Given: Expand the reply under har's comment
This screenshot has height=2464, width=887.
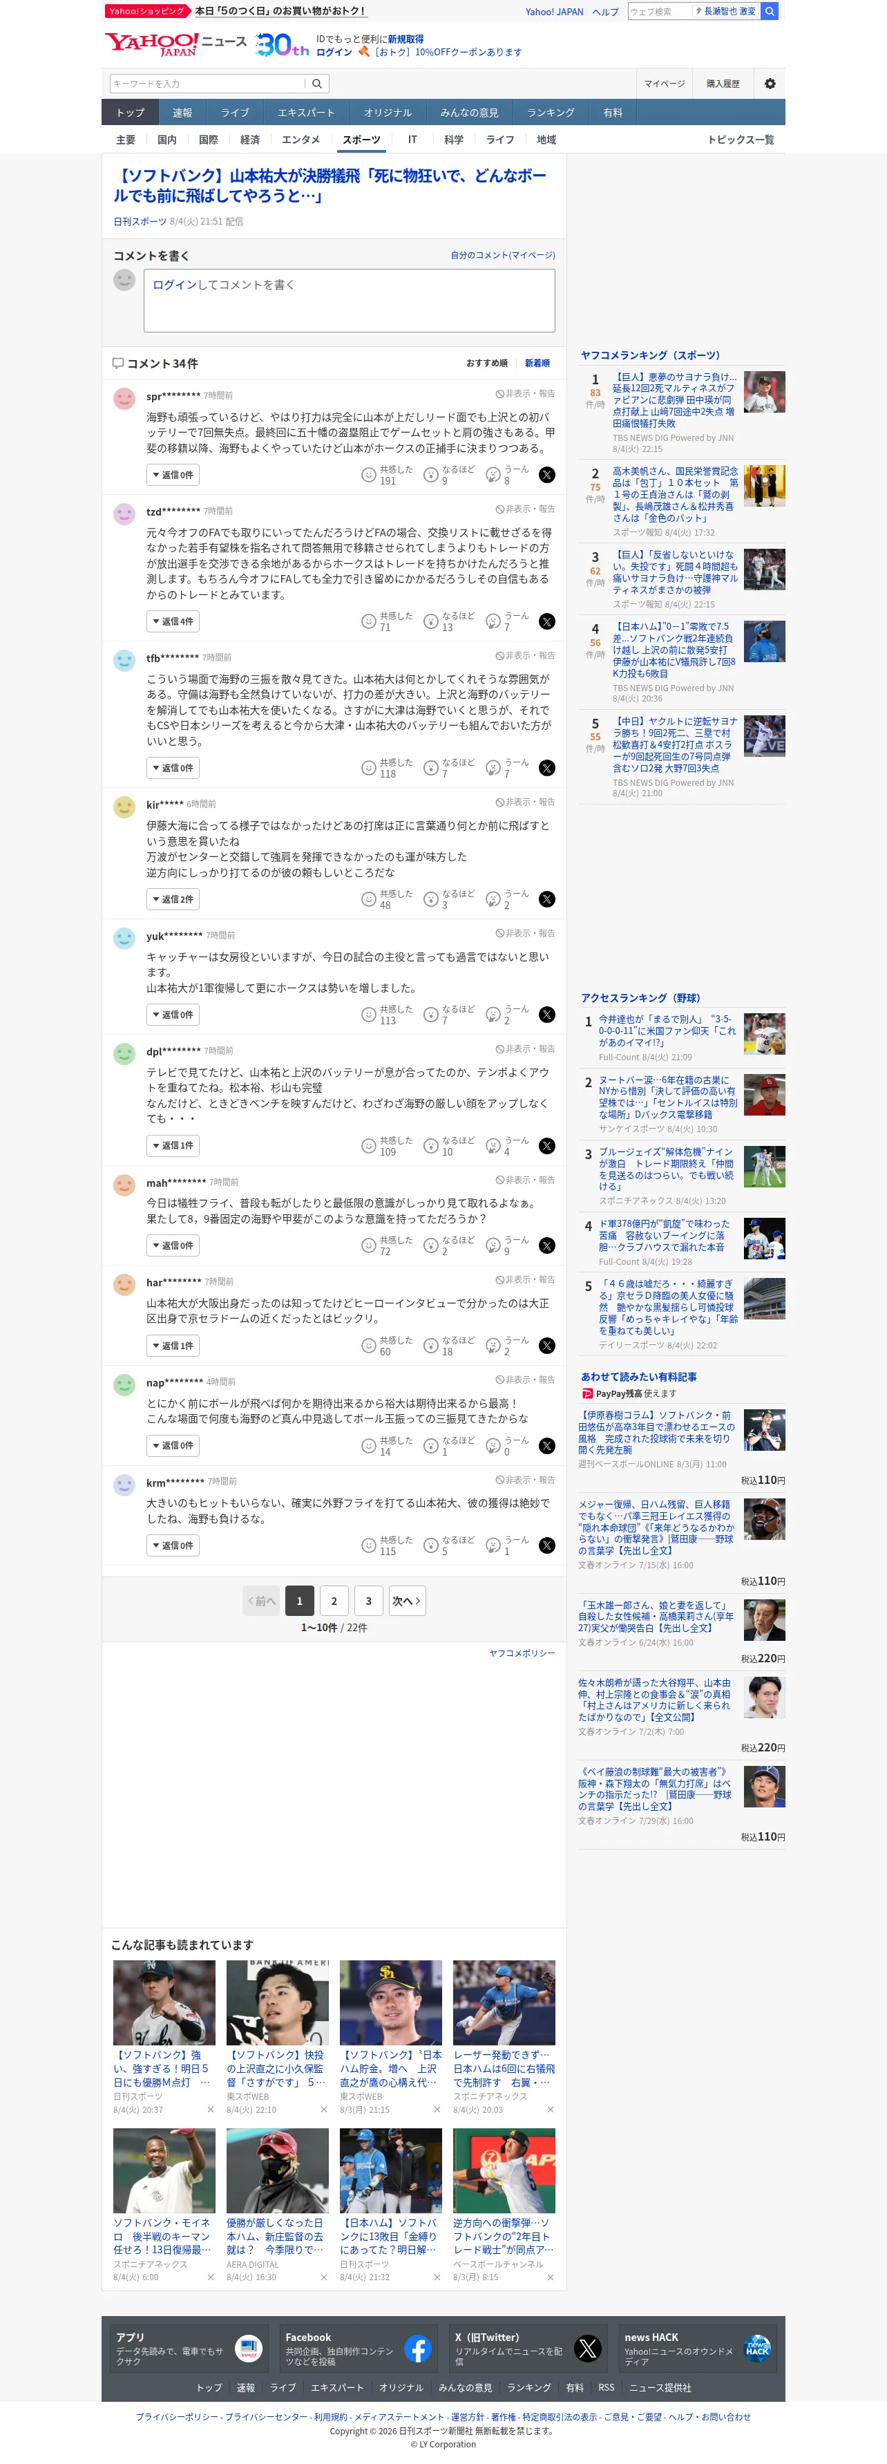Looking at the screenshot, I should click(x=173, y=1346).
